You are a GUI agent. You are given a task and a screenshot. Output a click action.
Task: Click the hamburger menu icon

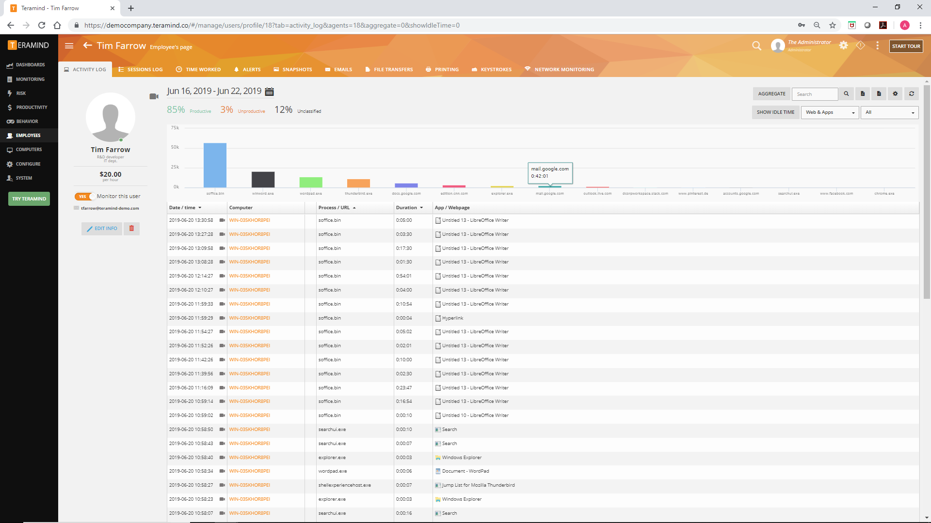[69, 46]
